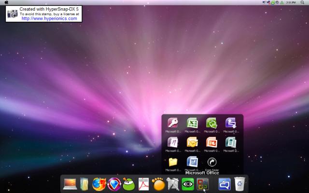
Task: Click the laptop computer icon in dock
Action: [x=70, y=184]
